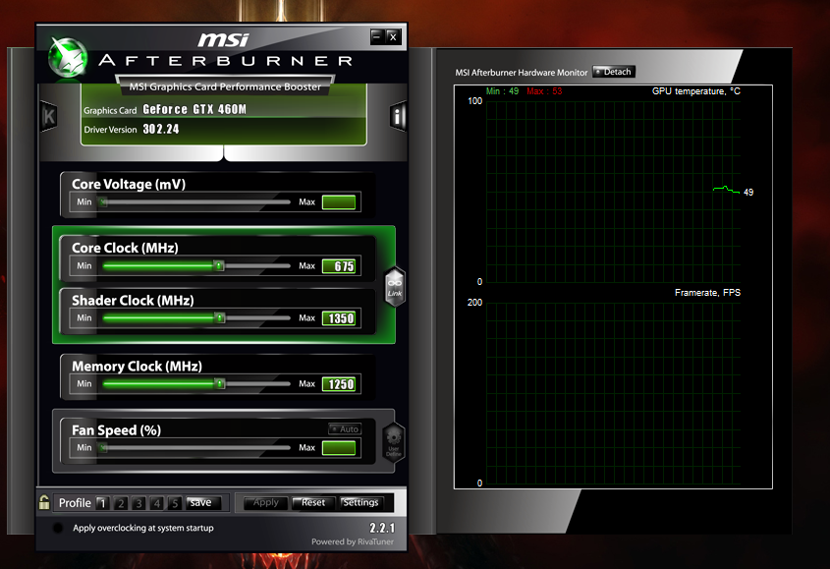Toggle the clock Link icon
This screenshot has width=830, height=569.
tap(394, 287)
